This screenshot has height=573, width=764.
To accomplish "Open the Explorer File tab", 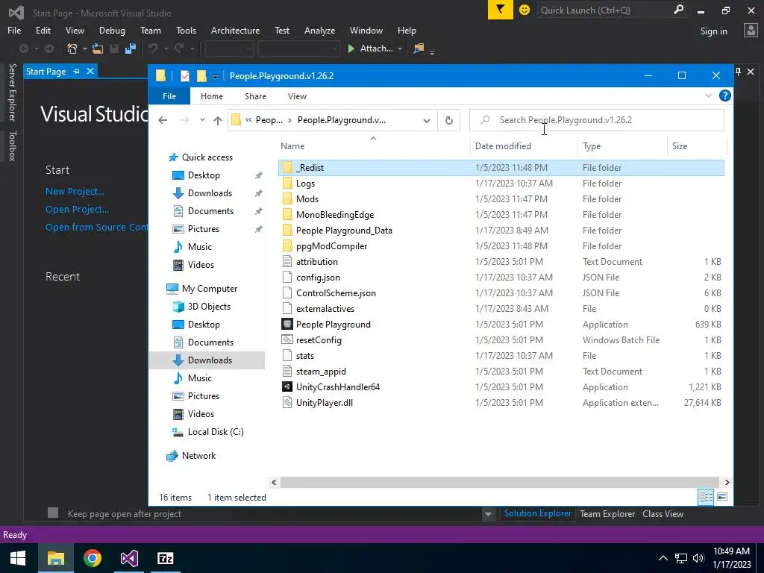I will pyautogui.click(x=169, y=96).
